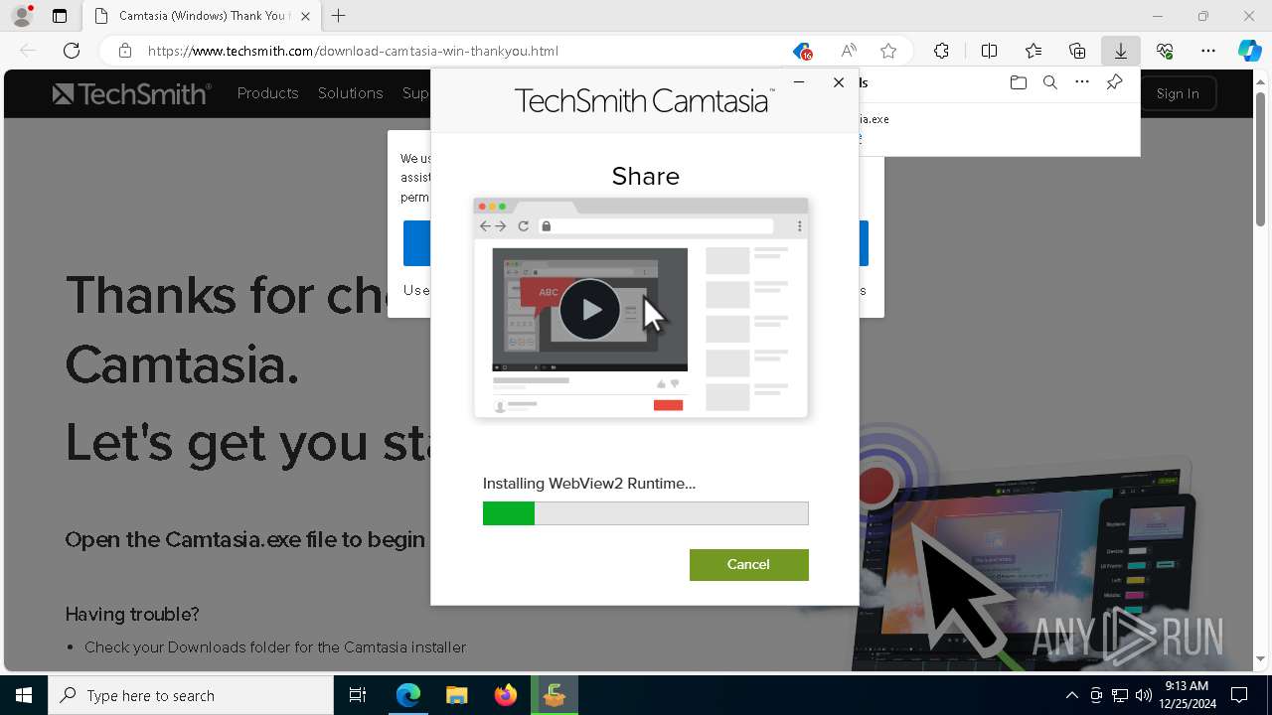Open the Products menu on TechSmith site

click(267, 93)
